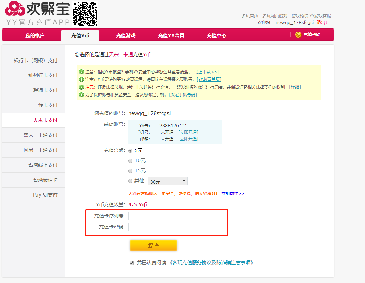The width and height of the screenshot is (365, 283).
Task: Open the 游戏论坛 link
Action: tap(300, 16)
